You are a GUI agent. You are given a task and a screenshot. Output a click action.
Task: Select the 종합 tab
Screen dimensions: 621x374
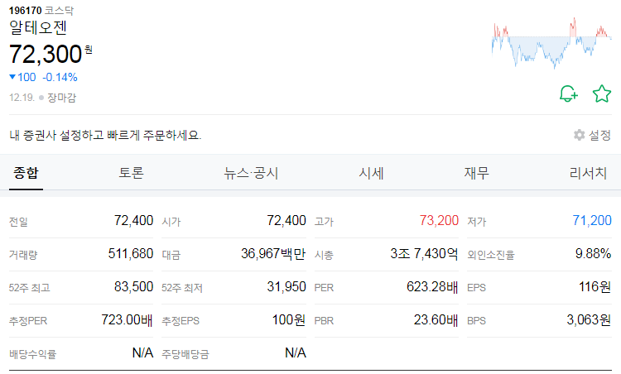tap(26, 173)
